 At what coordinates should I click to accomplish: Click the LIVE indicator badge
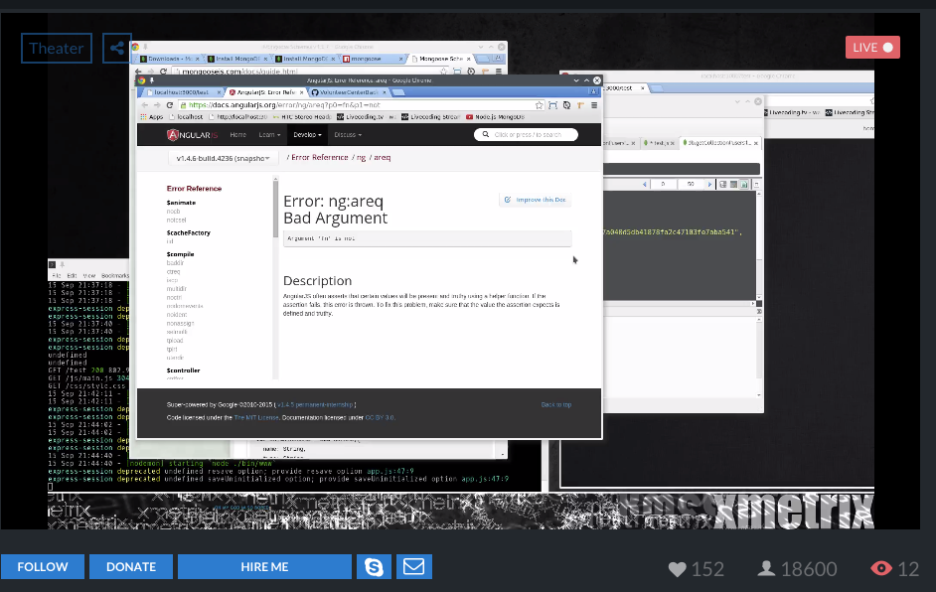[x=872, y=48]
